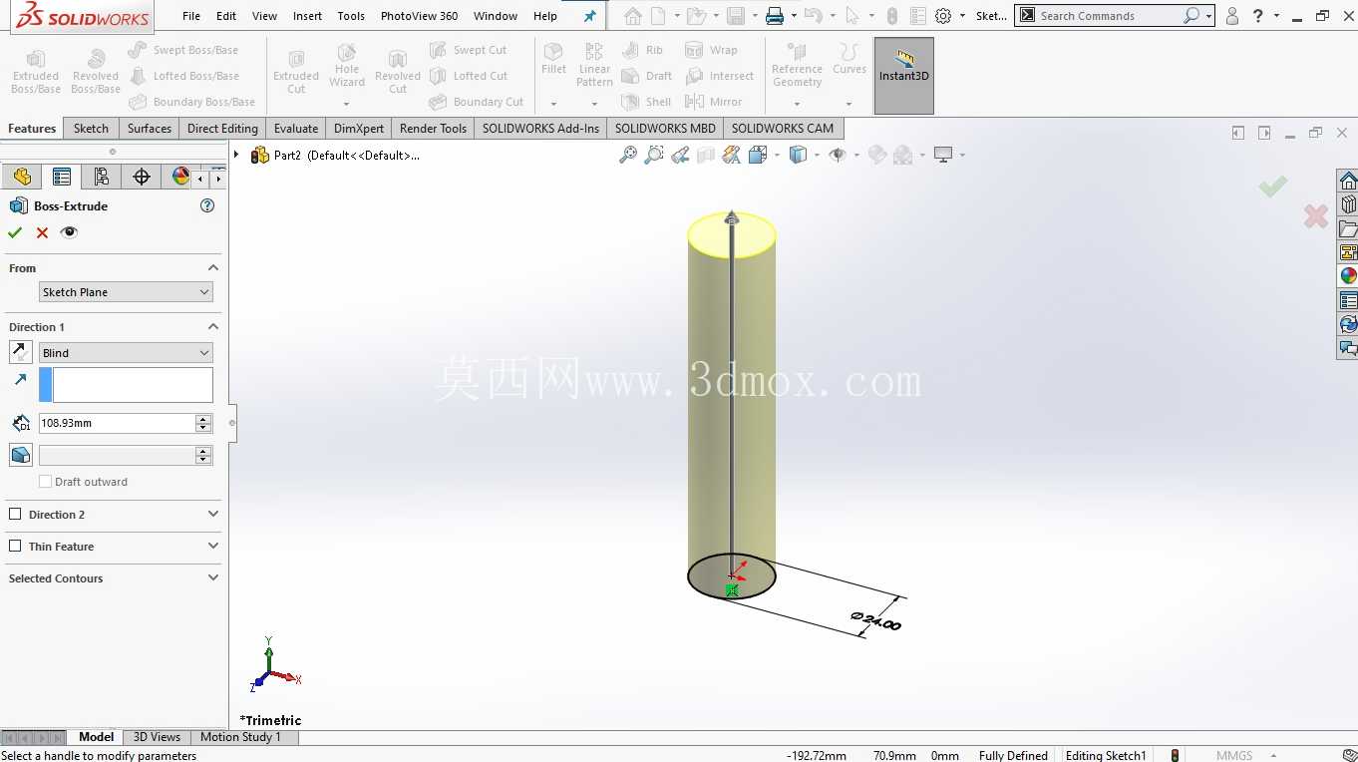Open the Appearances task pane icon
Screen dimensions: 1358x762
(x=1348, y=276)
